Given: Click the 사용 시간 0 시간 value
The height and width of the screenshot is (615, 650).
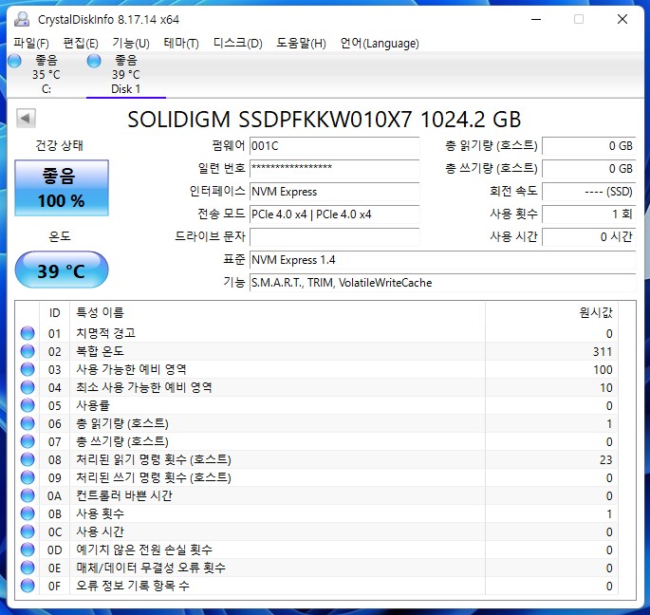Looking at the screenshot, I should (588, 237).
